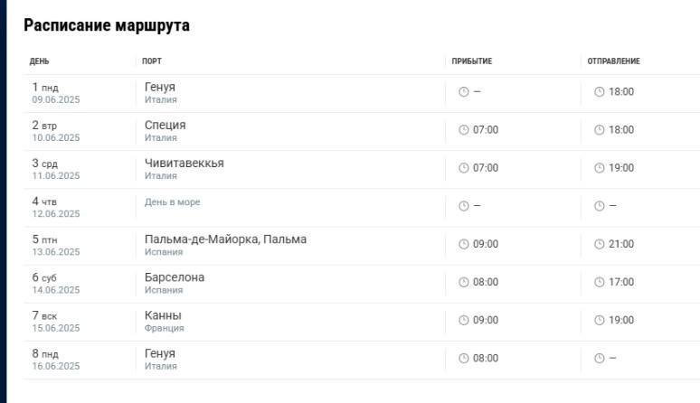Click the date 13.06.2025 in day column
This screenshot has height=403, width=700.
[56, 252]
